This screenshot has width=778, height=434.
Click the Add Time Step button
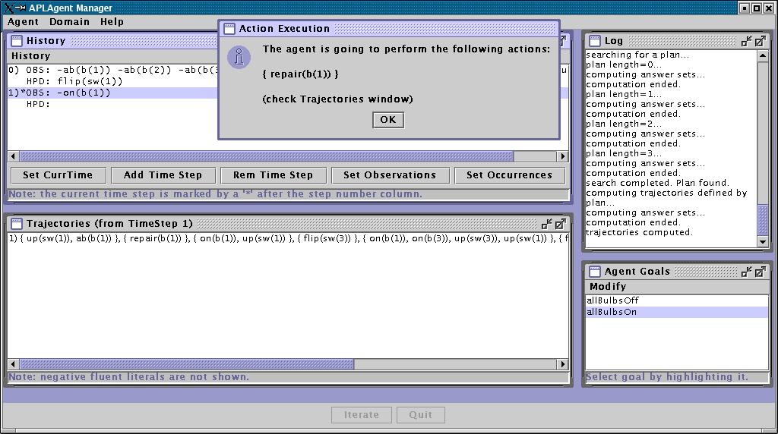coord(163,175)
